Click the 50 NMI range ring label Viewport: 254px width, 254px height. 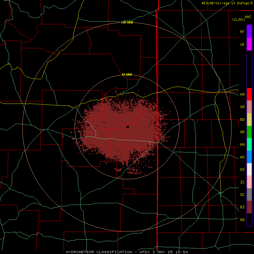point(127,75)
